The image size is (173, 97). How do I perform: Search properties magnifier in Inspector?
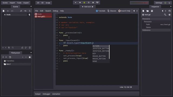coord(165,15)
